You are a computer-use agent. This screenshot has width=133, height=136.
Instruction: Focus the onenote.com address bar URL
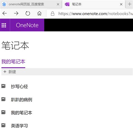95,14
